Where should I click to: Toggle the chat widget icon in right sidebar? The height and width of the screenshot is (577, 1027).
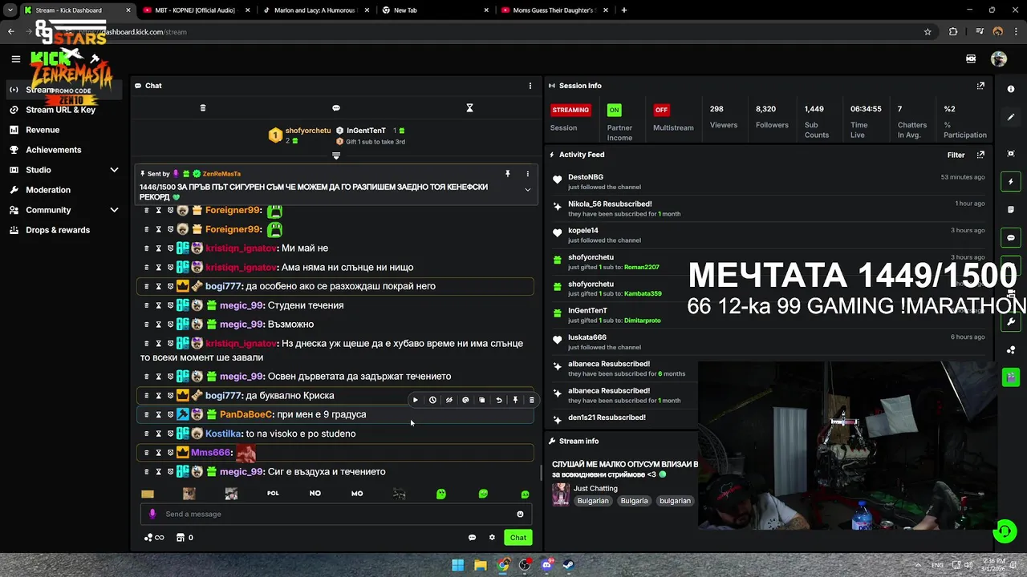point(1011,238)
